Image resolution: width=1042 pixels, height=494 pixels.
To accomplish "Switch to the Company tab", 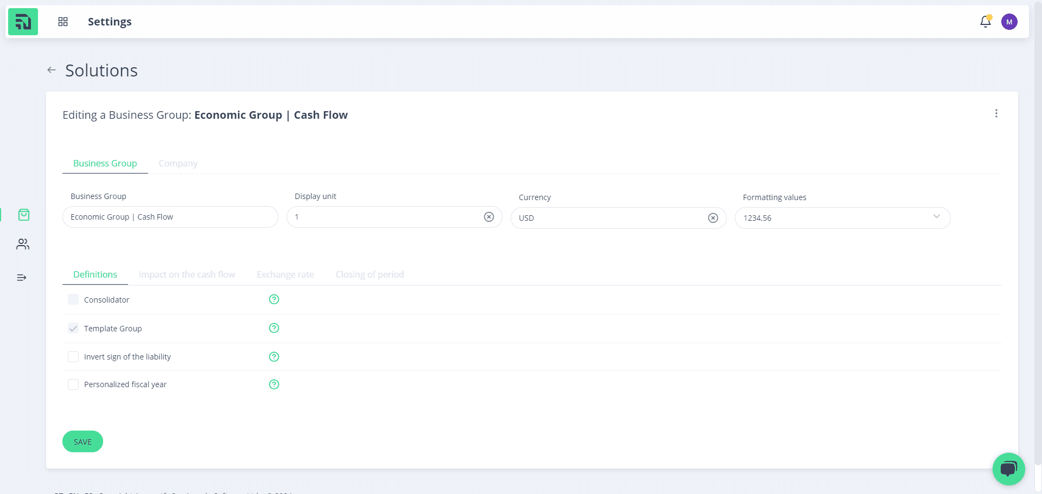I will point(178,163).
